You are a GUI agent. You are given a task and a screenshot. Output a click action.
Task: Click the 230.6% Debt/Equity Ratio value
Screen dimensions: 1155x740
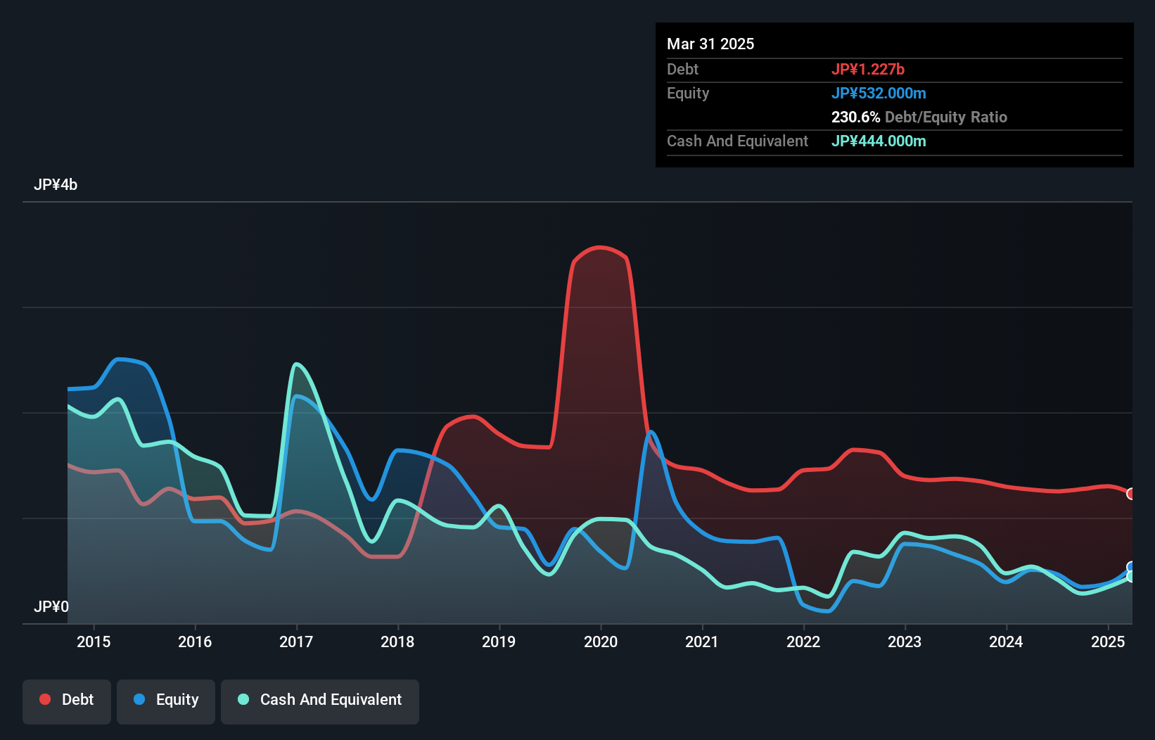pos(854,117)
